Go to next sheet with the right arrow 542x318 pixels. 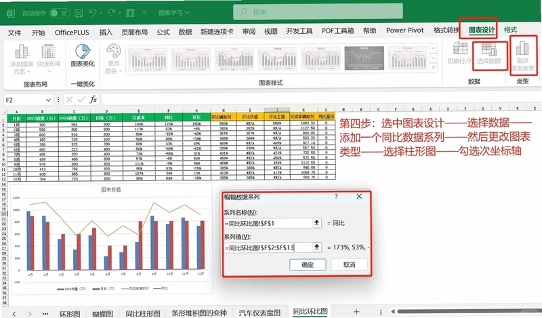pos(30,314)
